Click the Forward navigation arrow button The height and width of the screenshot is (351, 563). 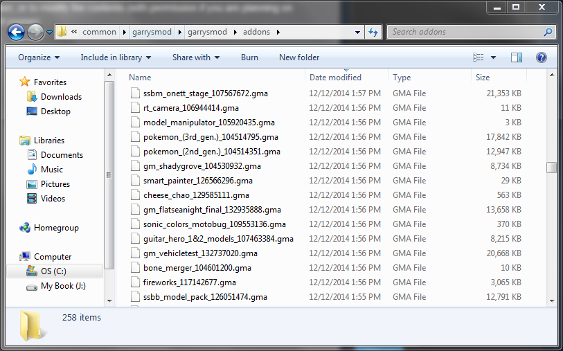35,33
